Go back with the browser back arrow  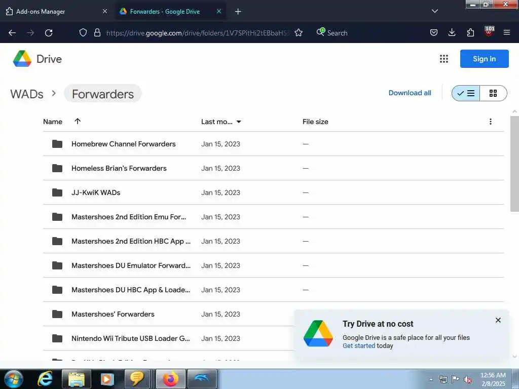12,33
